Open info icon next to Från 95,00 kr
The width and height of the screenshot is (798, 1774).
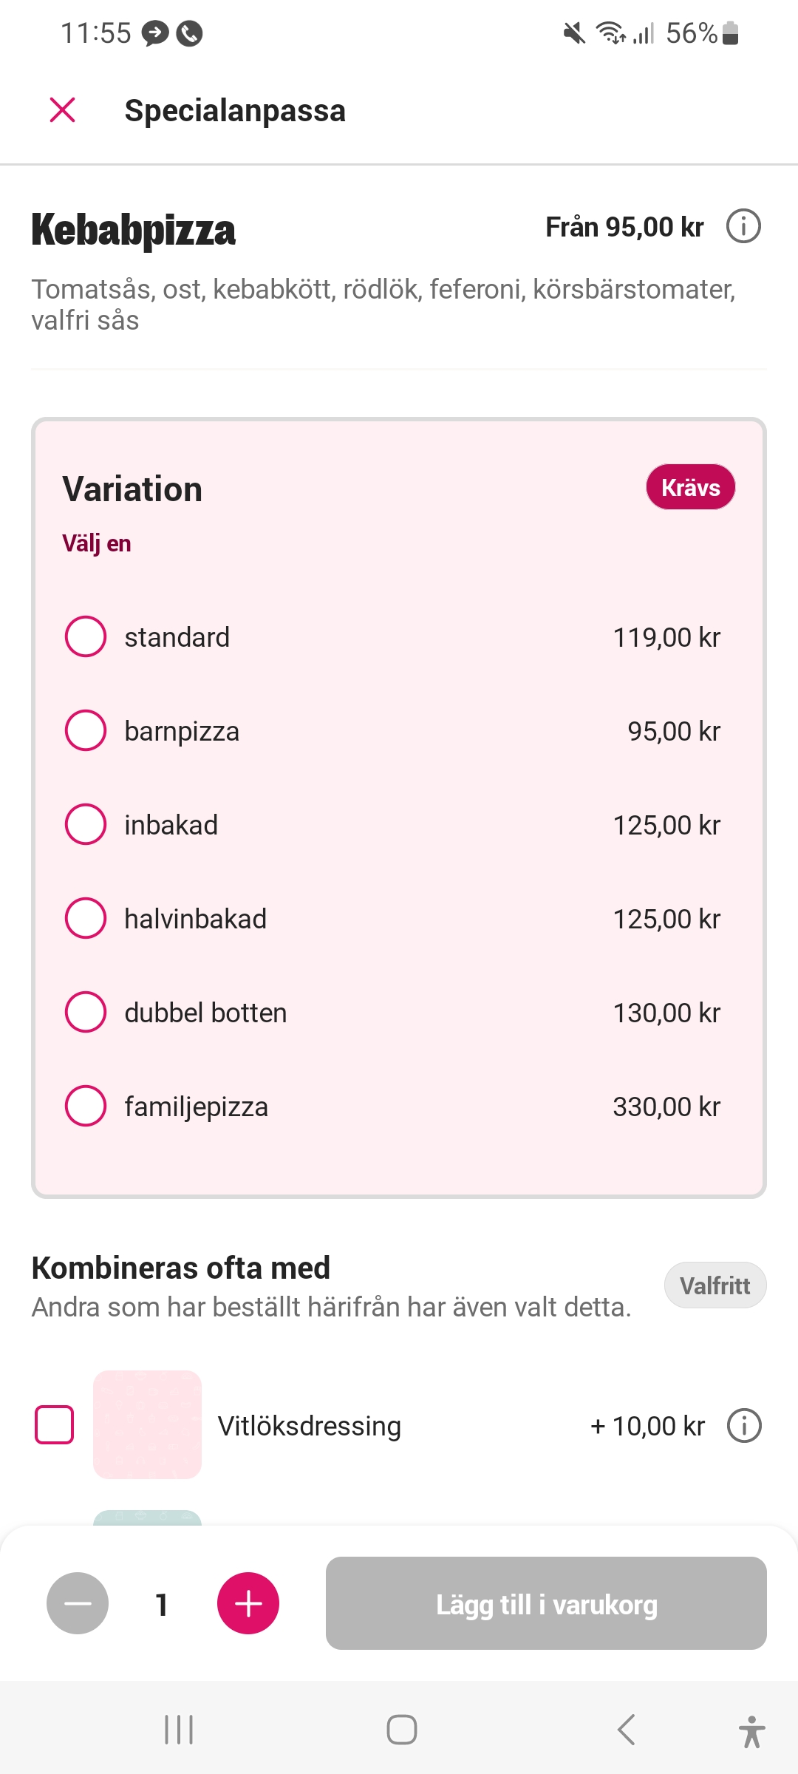pyautogui.click(x=743, y=226)
